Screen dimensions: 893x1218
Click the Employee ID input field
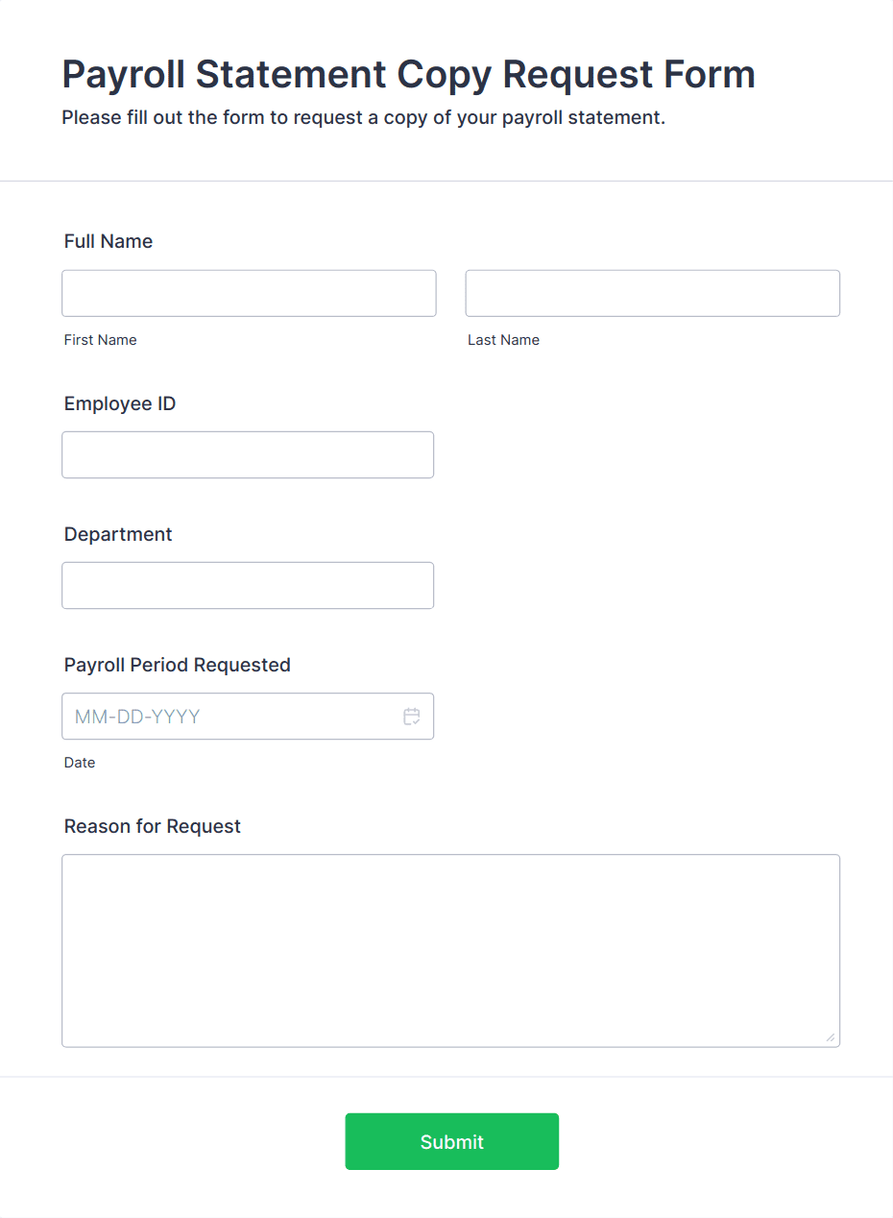click(248, 454)
